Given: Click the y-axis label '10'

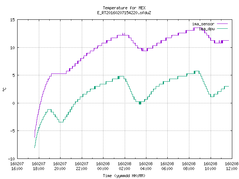Looking at the screenshot, I should click(12, 48).
